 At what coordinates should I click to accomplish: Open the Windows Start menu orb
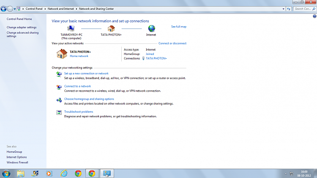click(6, 173)
